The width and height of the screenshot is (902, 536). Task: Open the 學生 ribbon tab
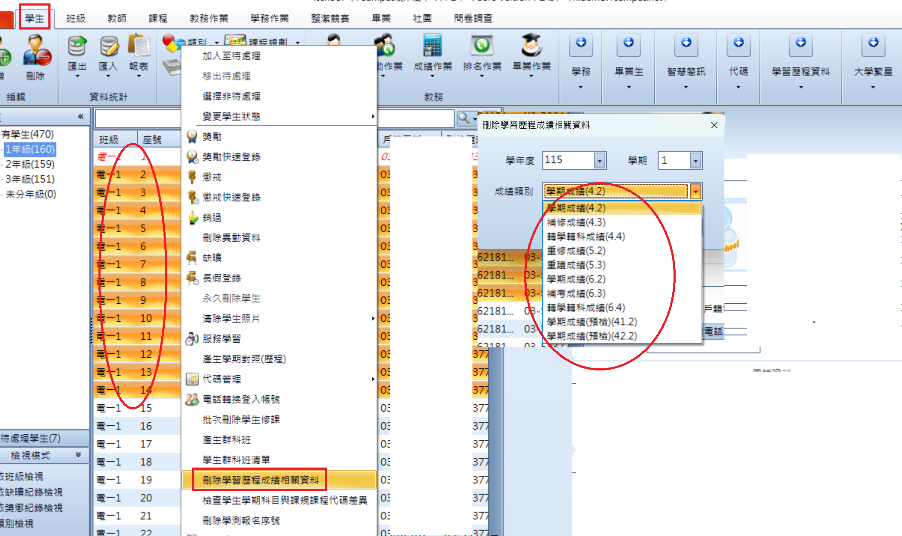[x=34, y=18]
